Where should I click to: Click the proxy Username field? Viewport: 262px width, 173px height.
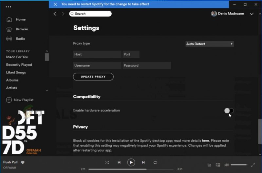coord(97,65)
